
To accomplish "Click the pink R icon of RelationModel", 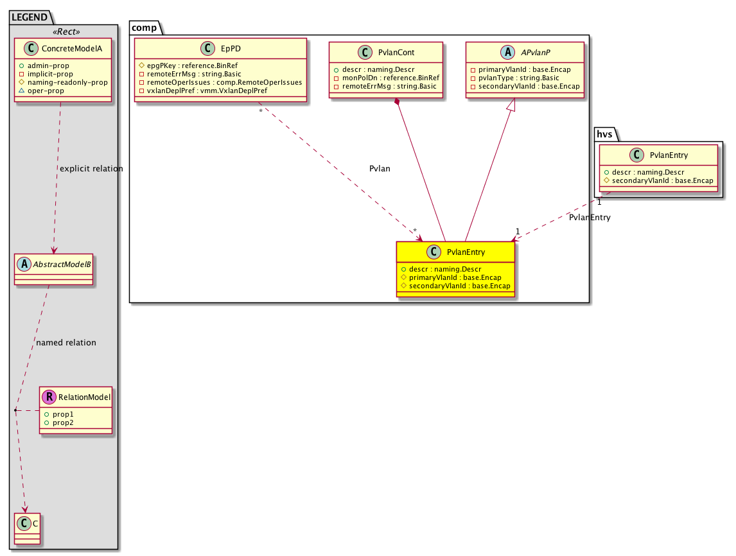I will pyautogui.click(x=49, y=397).
